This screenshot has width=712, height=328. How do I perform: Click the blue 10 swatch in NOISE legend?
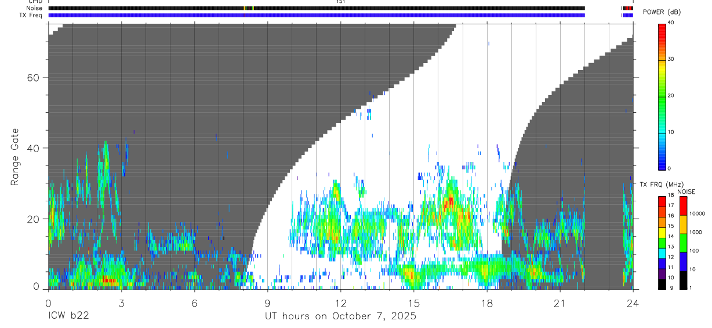684,261
